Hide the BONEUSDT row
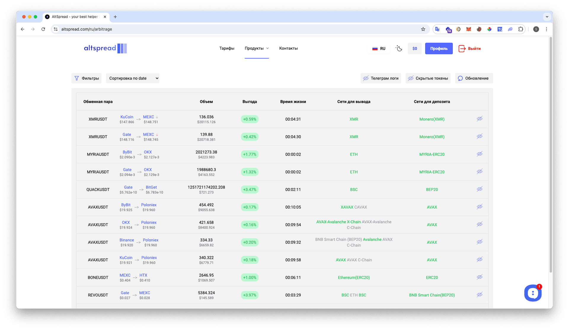Screen dimensions: 569x330 pos(480,277)
